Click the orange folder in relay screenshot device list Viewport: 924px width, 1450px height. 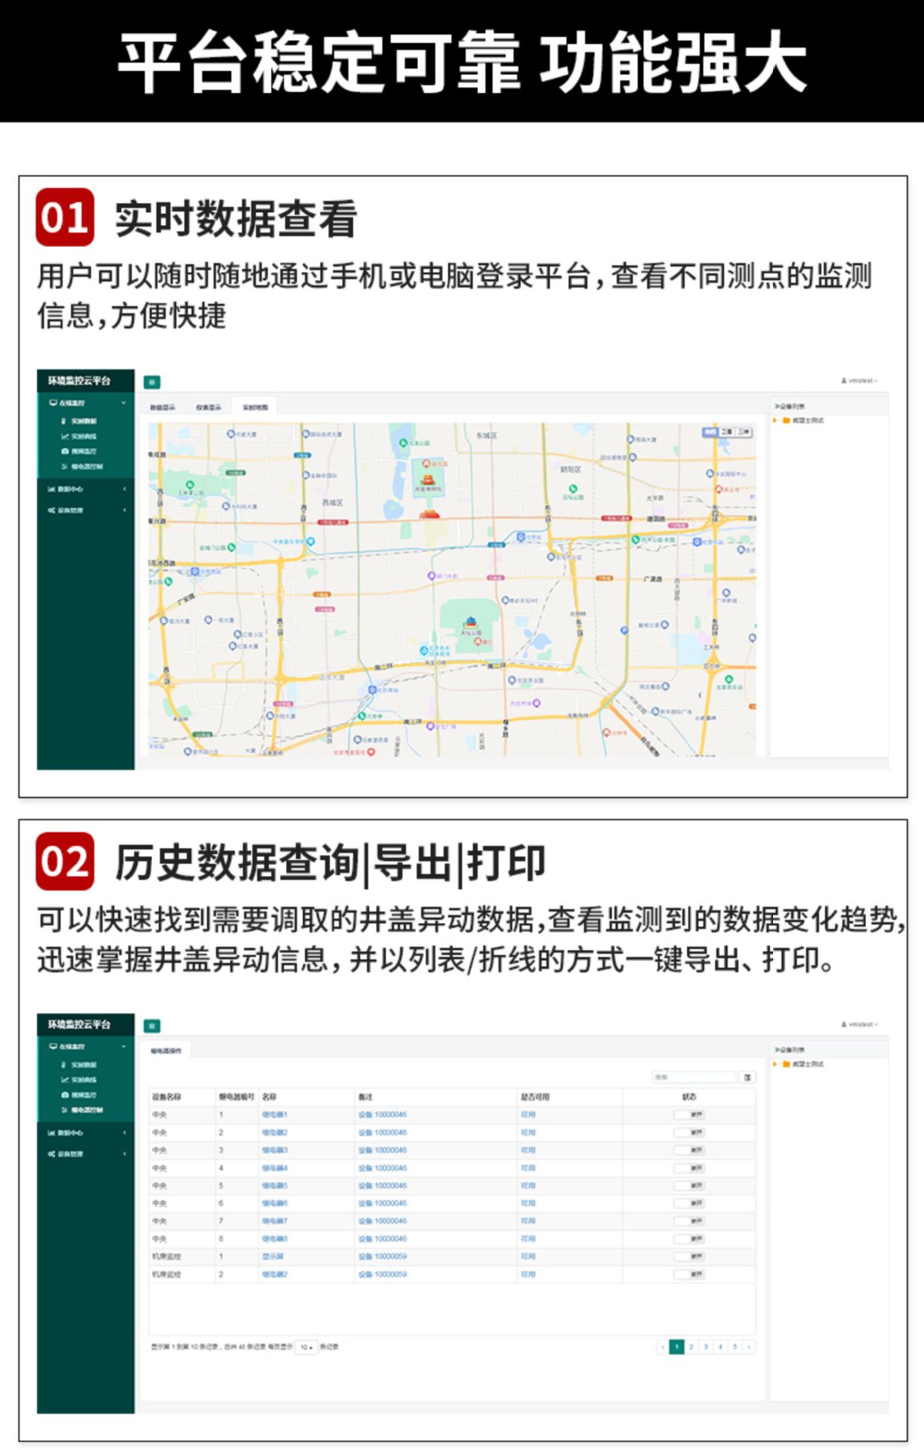[786, 1064]
